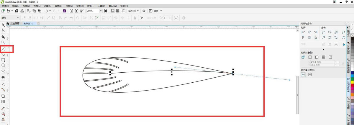Activate the Text (字) tool
This screenshot has height=125, width=354.
pos(4,78)
